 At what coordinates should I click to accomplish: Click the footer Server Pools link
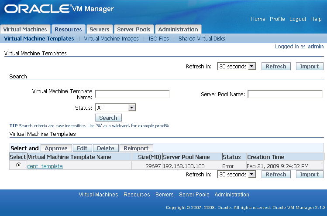[x=194, y=195]
